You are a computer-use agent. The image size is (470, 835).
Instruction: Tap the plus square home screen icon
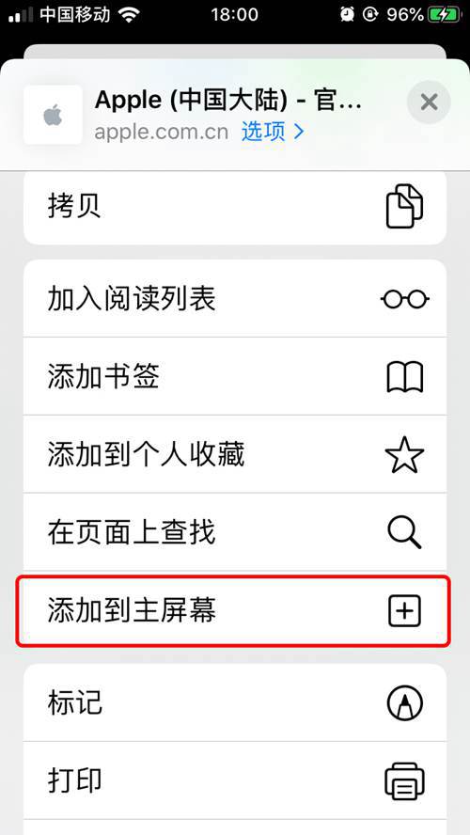[404, 610]
